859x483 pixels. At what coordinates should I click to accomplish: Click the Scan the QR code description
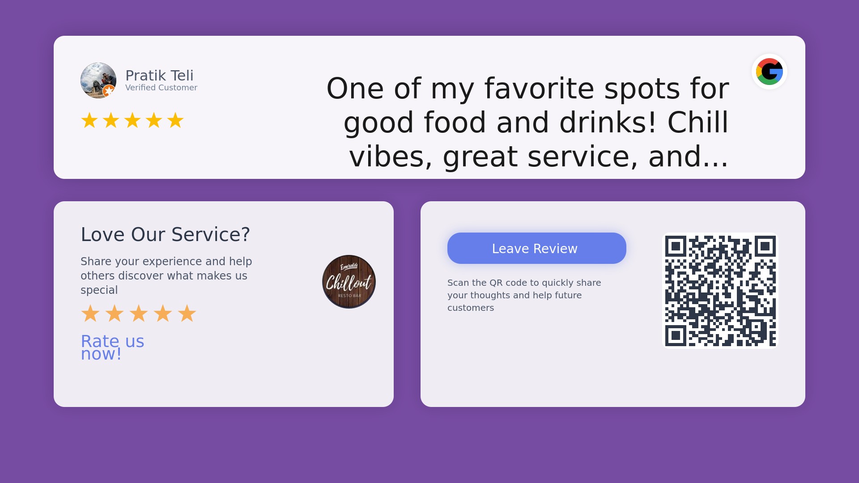coord(524,295)
